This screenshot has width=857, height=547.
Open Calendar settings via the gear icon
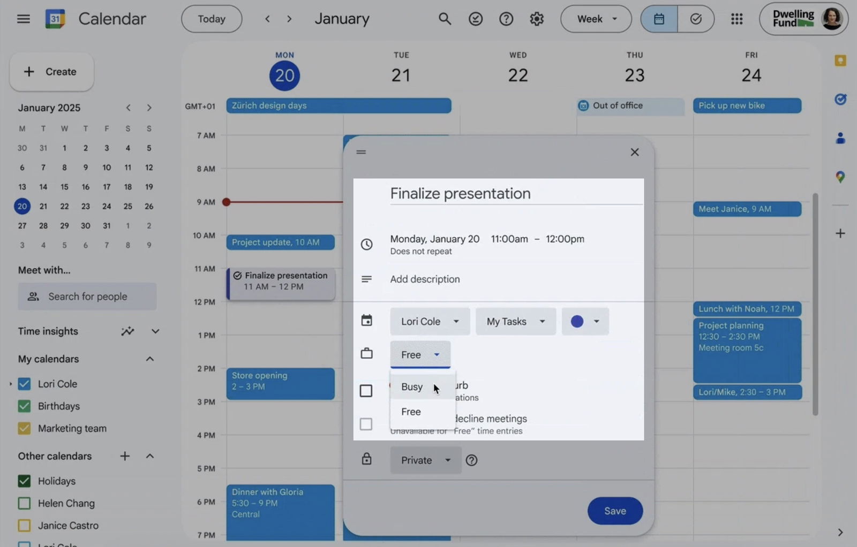point(537,19)
